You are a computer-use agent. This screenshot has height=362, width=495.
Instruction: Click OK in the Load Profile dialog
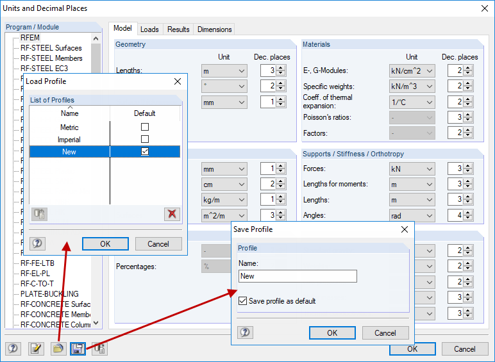pos(105,243)
